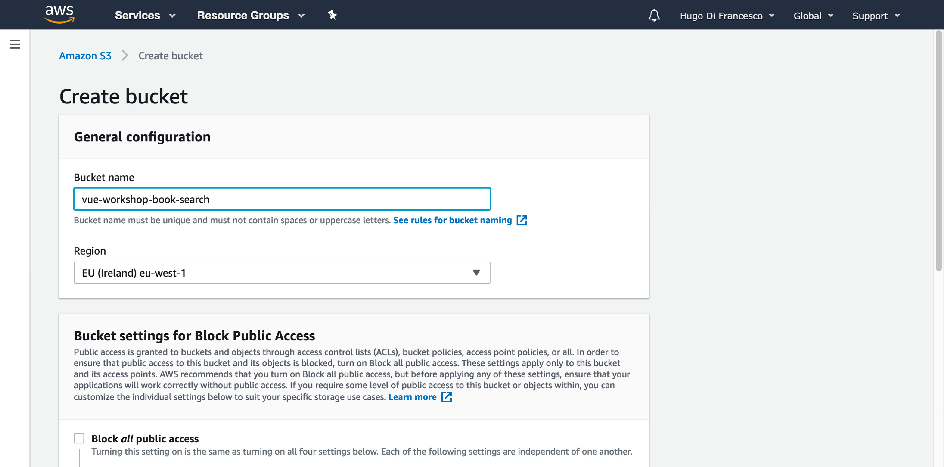Open the Hugo Di Francesco account menu
Viewport: 944px width, 467px height.
click(x=727, y=16)
